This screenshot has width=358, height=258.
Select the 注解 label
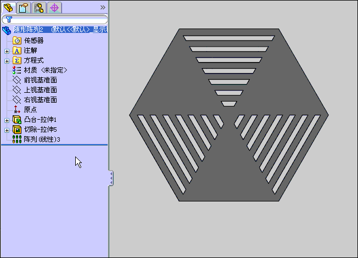click(x=30, y=51)
